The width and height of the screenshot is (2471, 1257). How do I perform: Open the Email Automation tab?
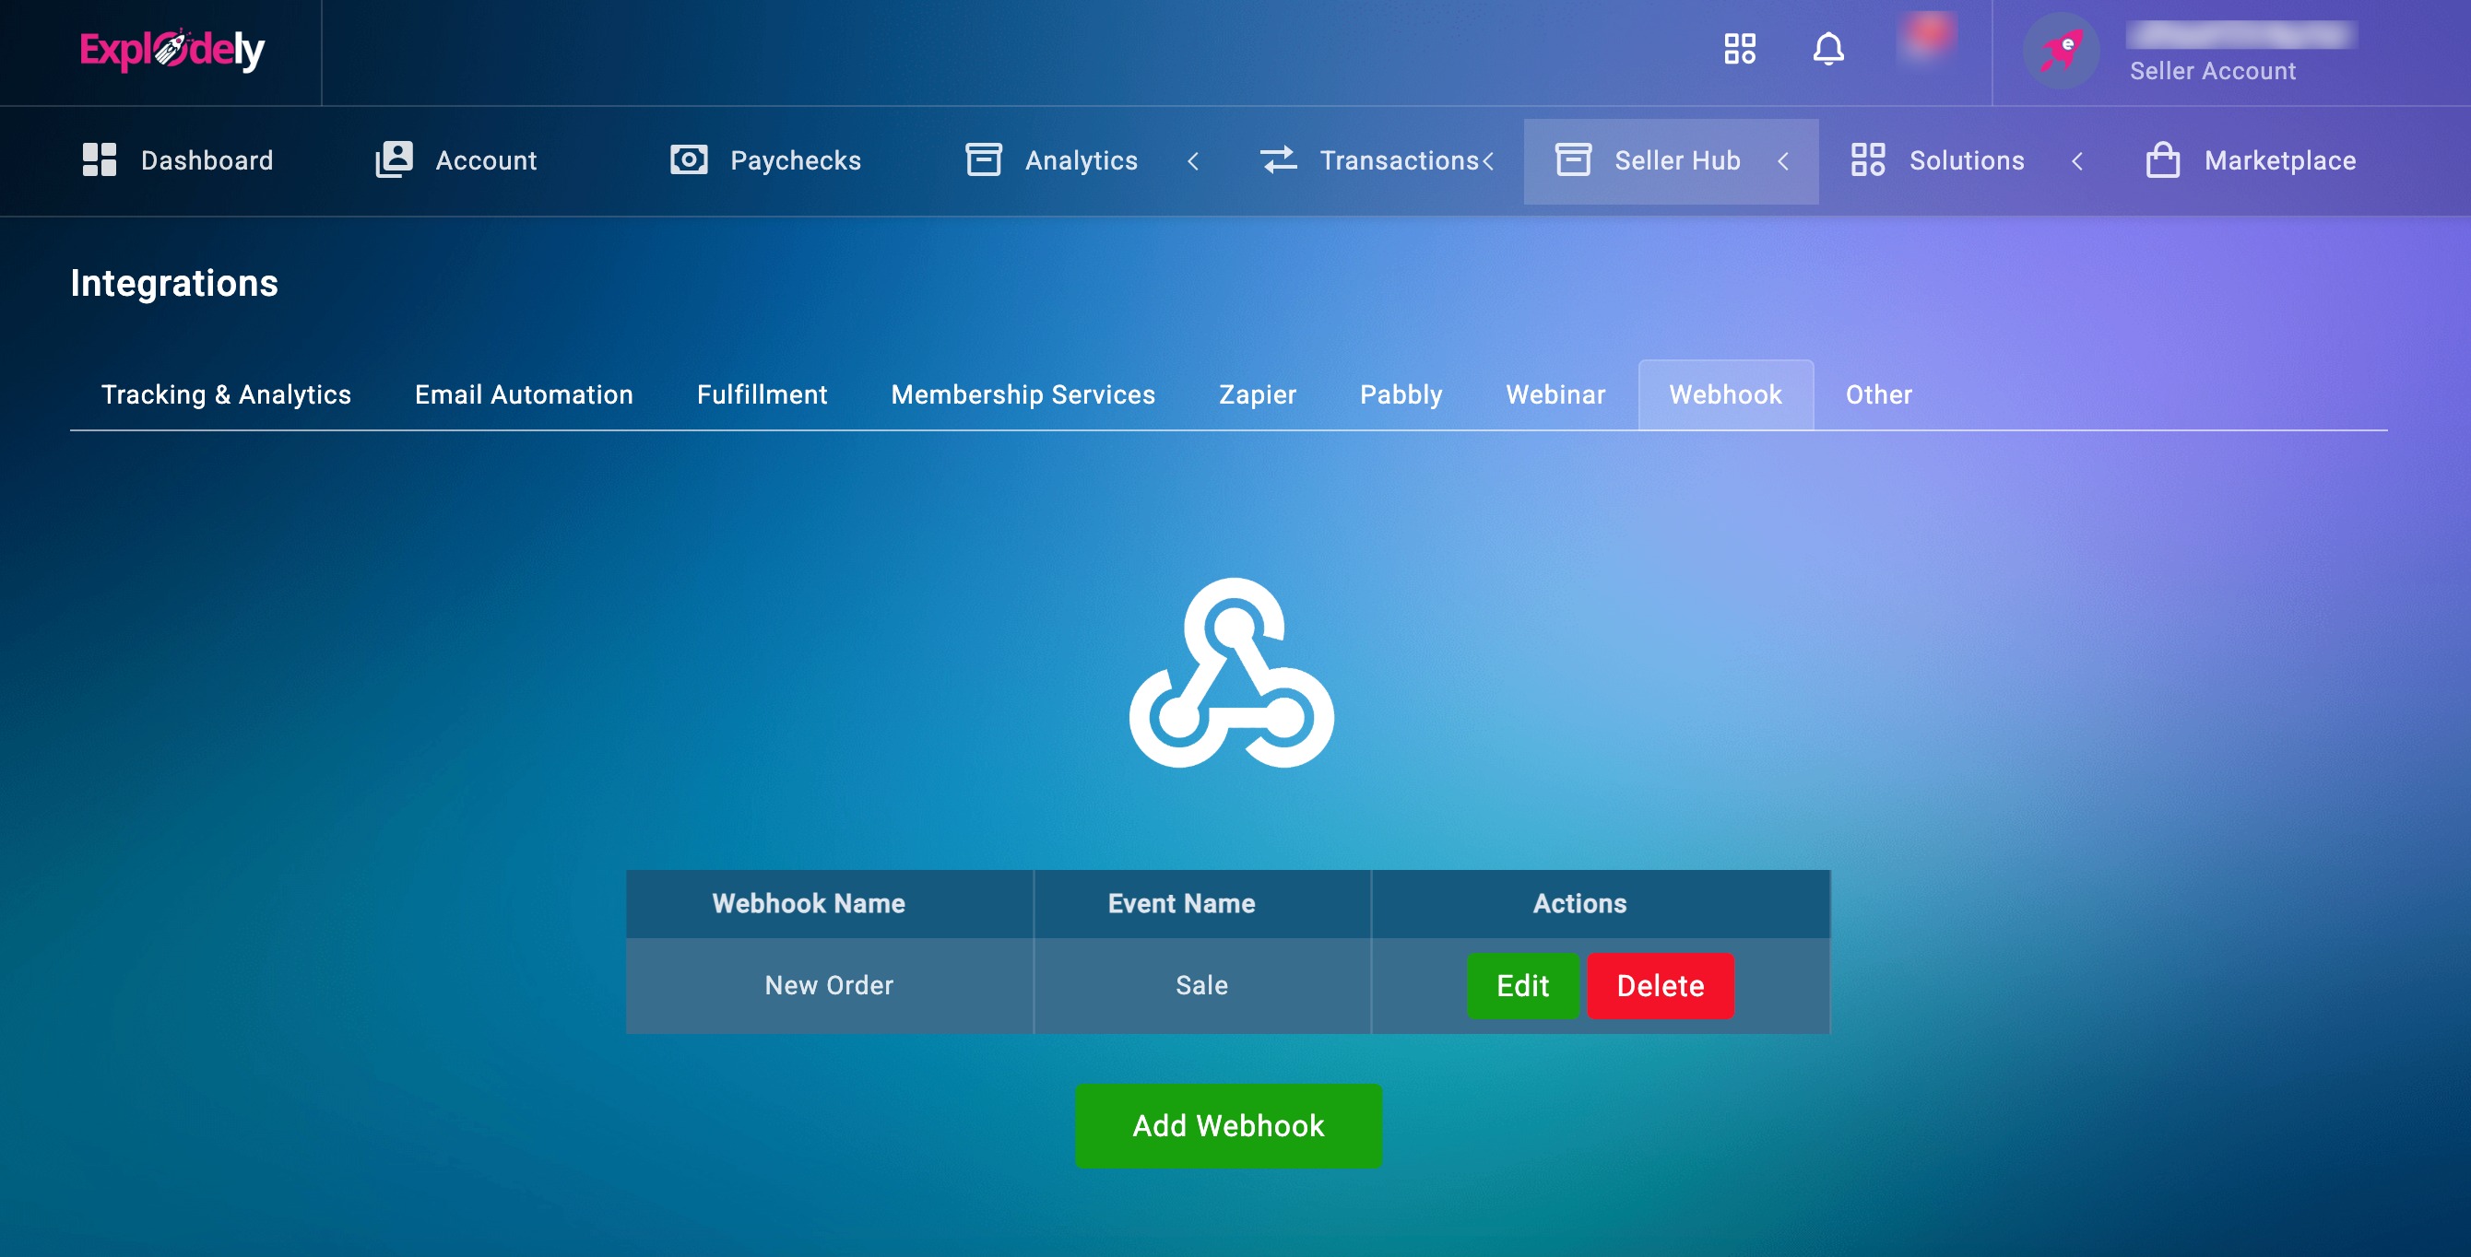(524, 395)
